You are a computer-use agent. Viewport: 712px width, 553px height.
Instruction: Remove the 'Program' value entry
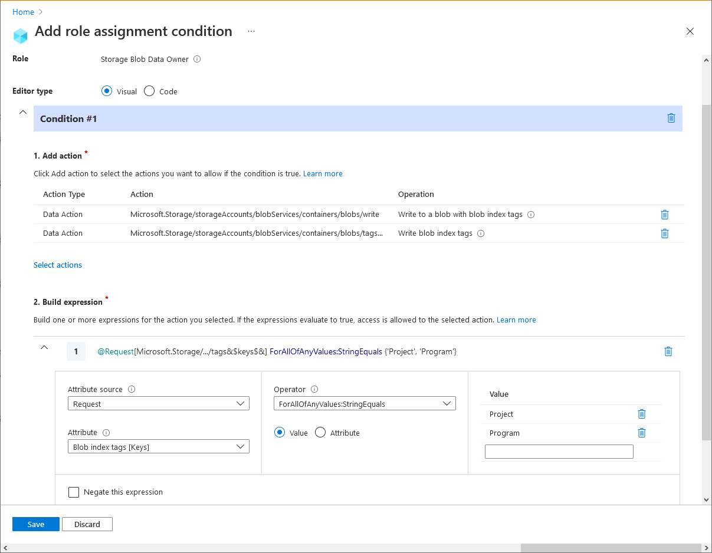pyautogui.click(x=641, y=432)
